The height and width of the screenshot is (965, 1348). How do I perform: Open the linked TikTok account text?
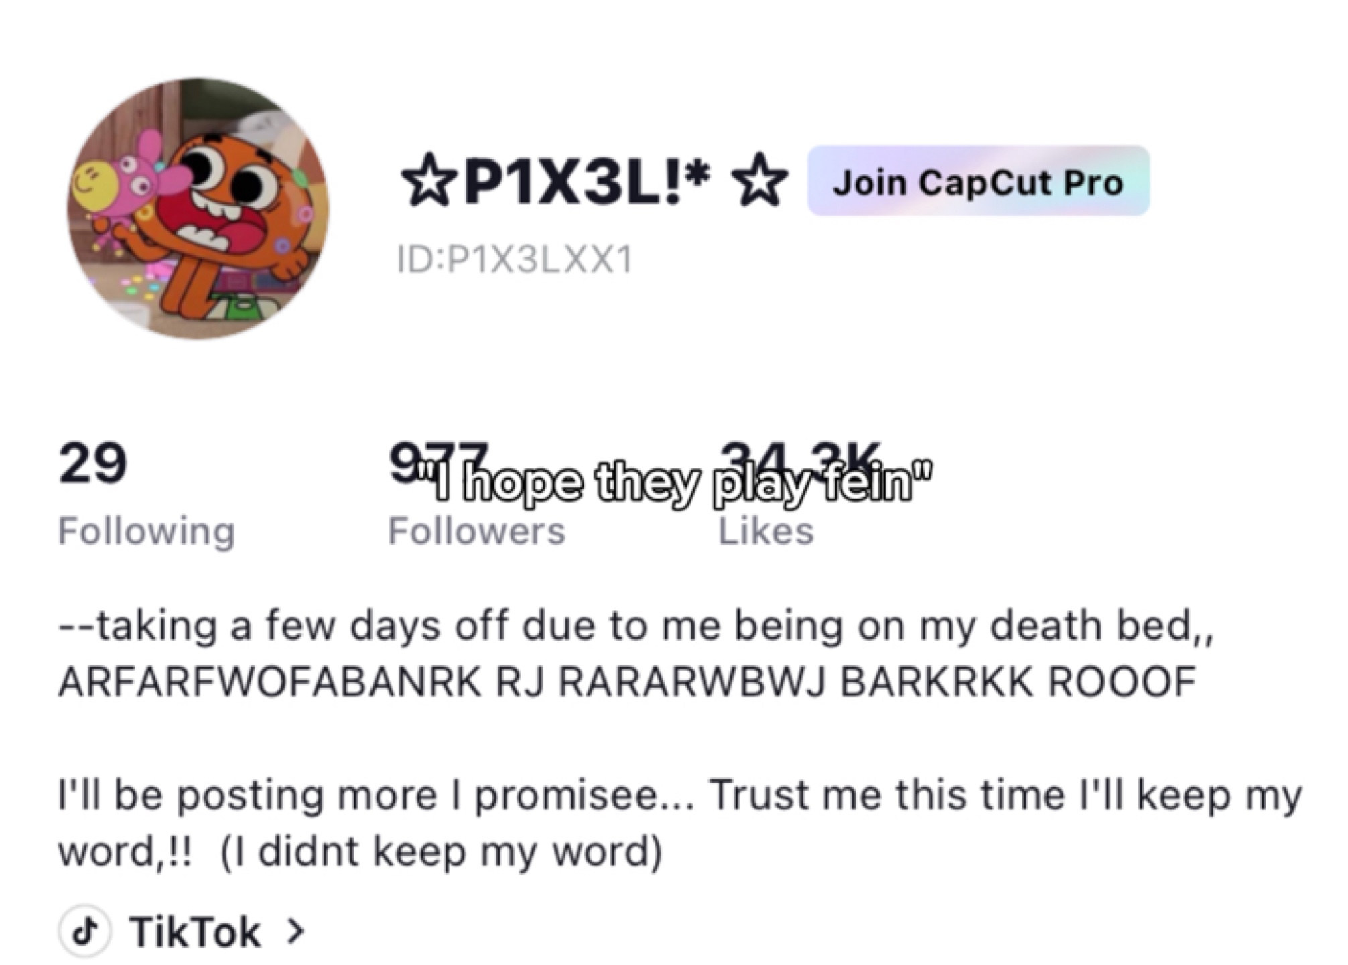pos(195,932)
